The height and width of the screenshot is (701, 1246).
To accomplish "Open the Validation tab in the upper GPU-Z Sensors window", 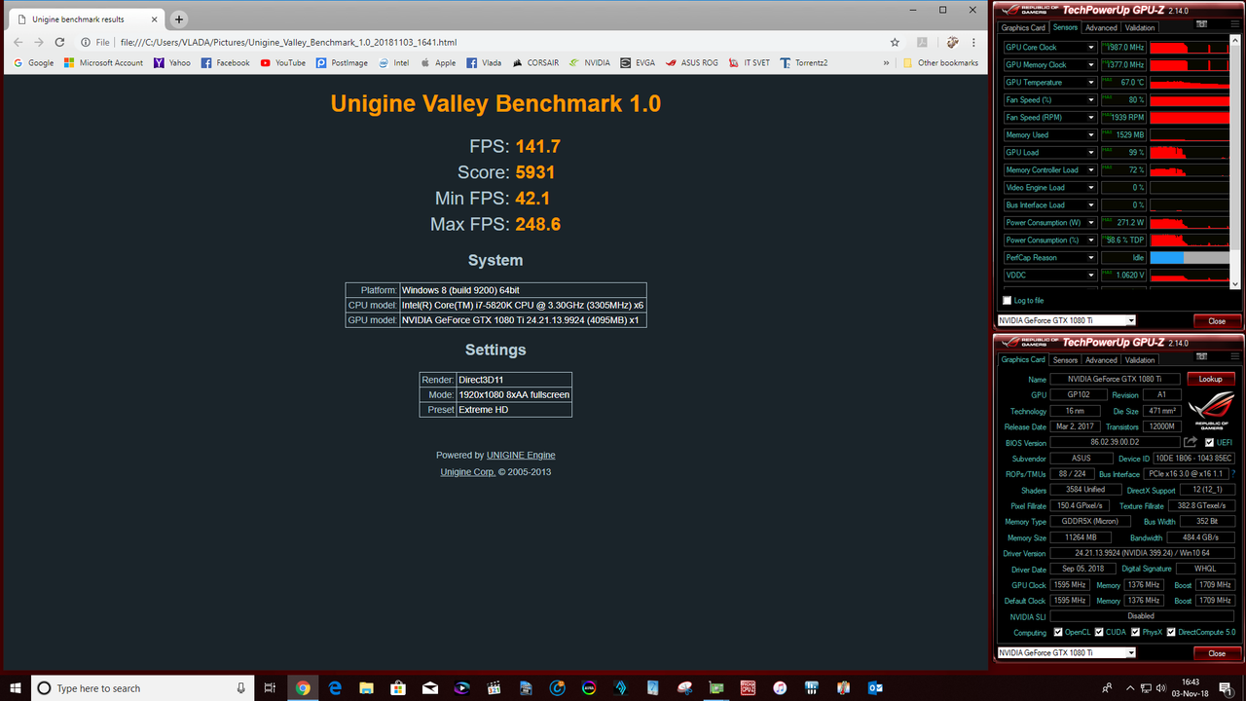I will coord(1140,27).
